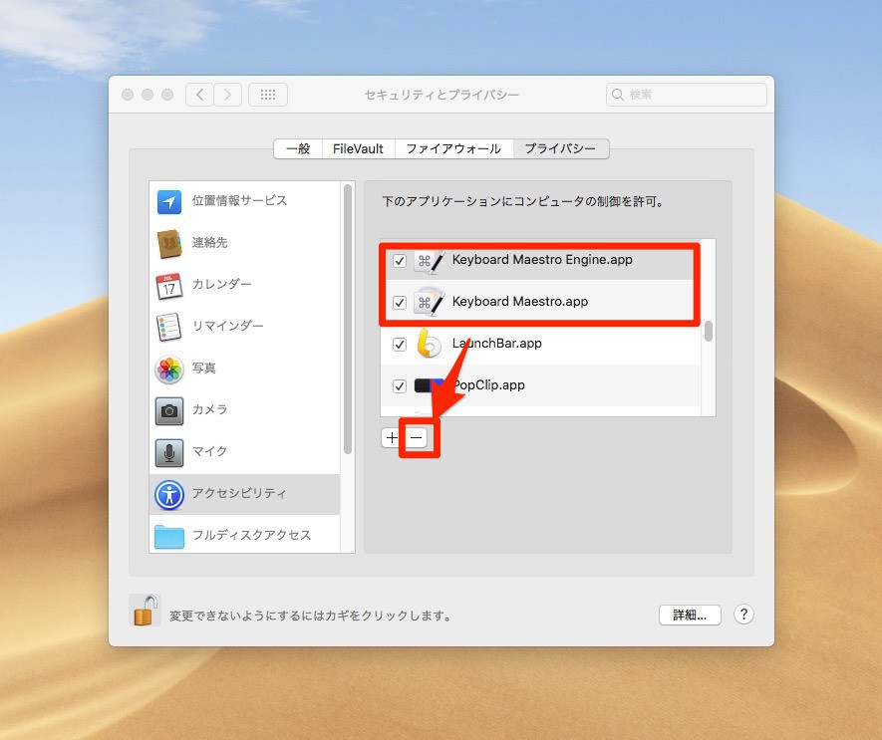882x740 pixels.
Task: Toggle the PopClip.app checkbox
Action: pos(400,385)
